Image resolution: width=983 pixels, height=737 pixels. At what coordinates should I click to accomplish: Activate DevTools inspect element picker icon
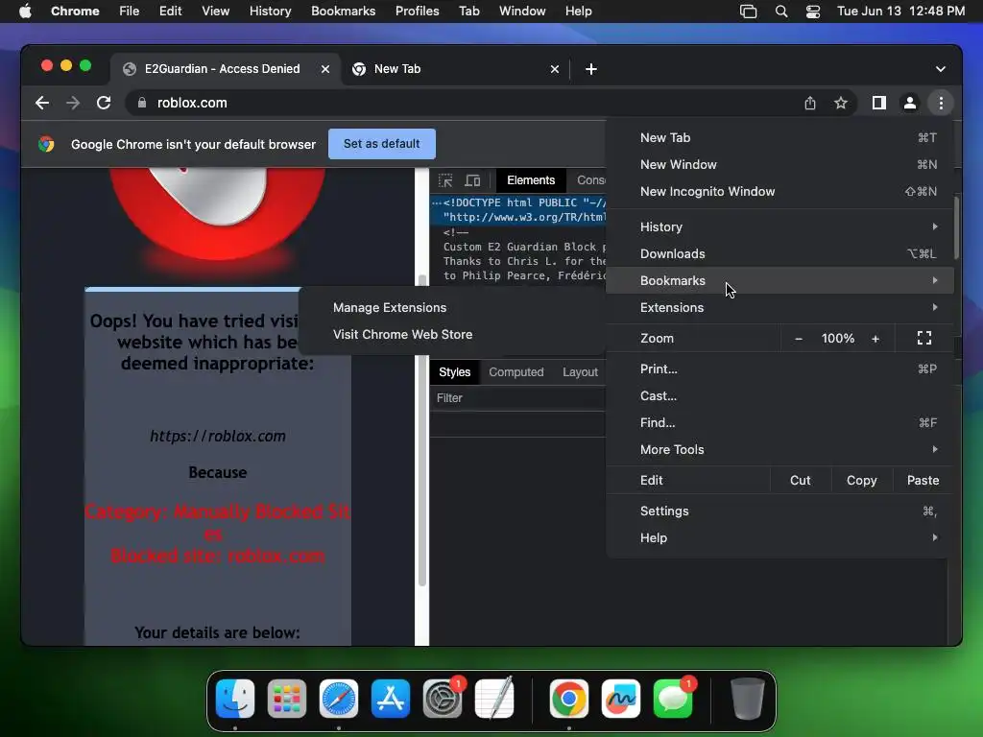[x=445, y=180]
